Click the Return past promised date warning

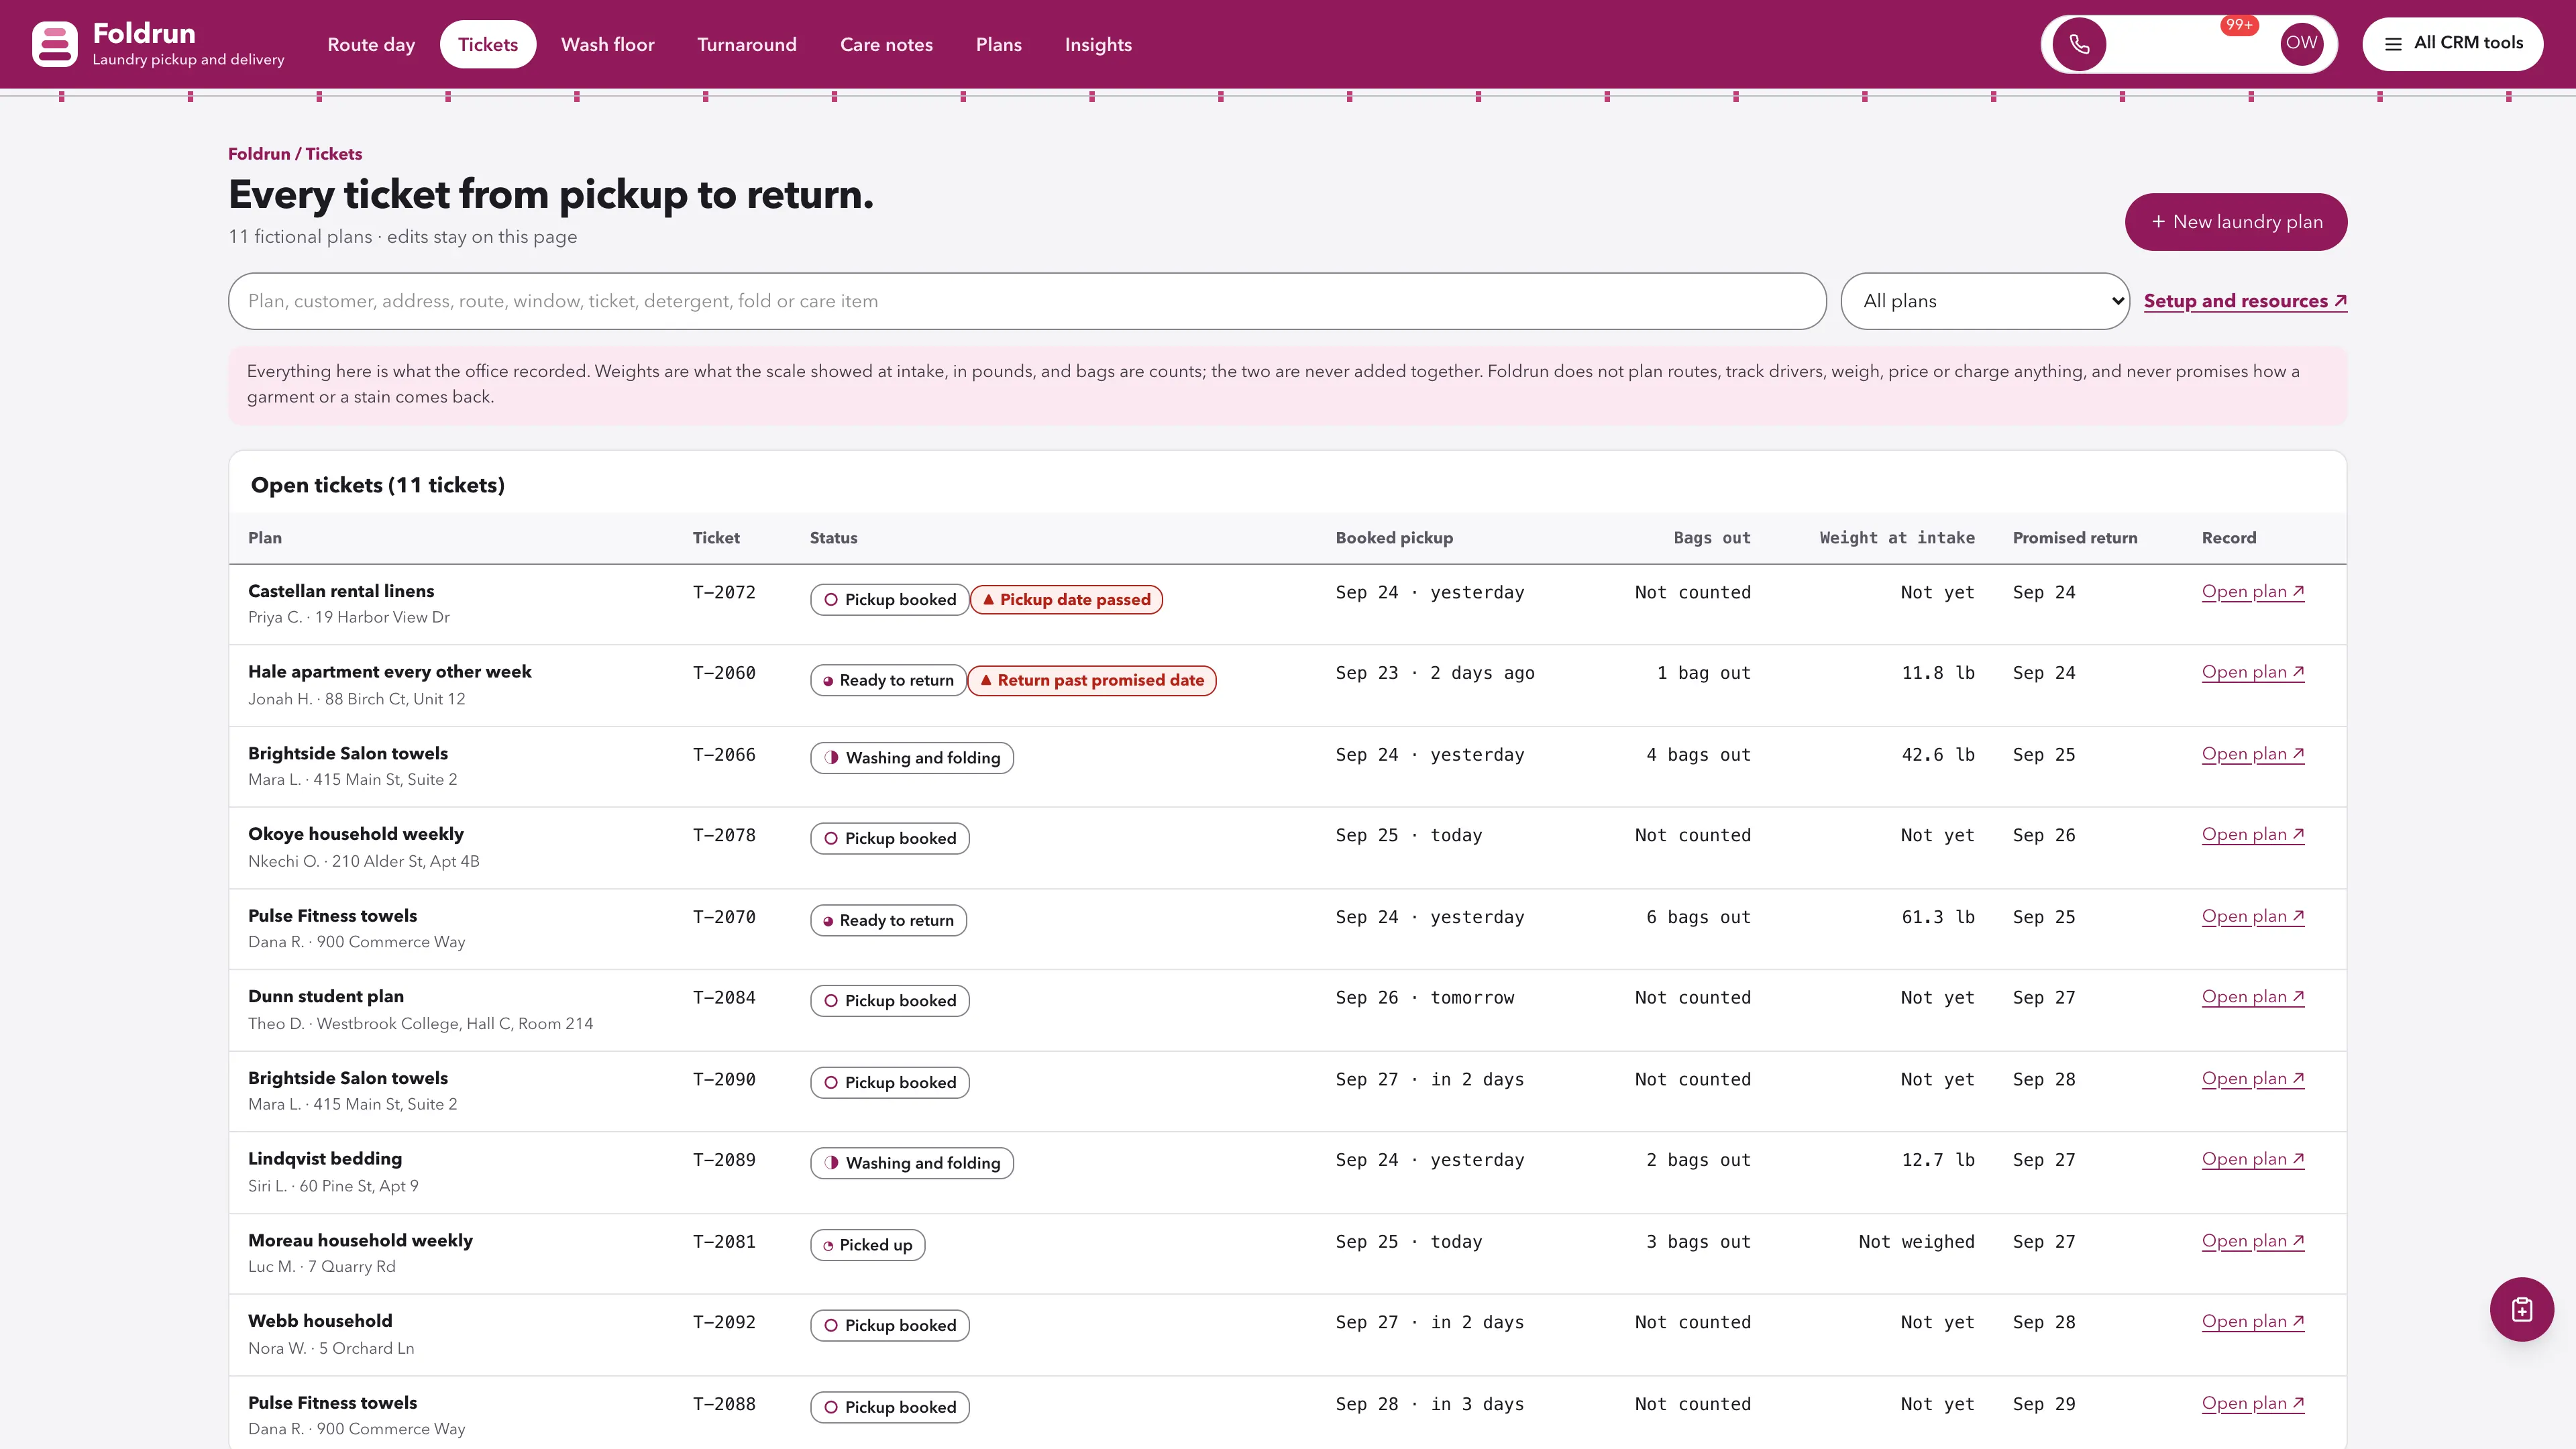(x=1092, y=681)
